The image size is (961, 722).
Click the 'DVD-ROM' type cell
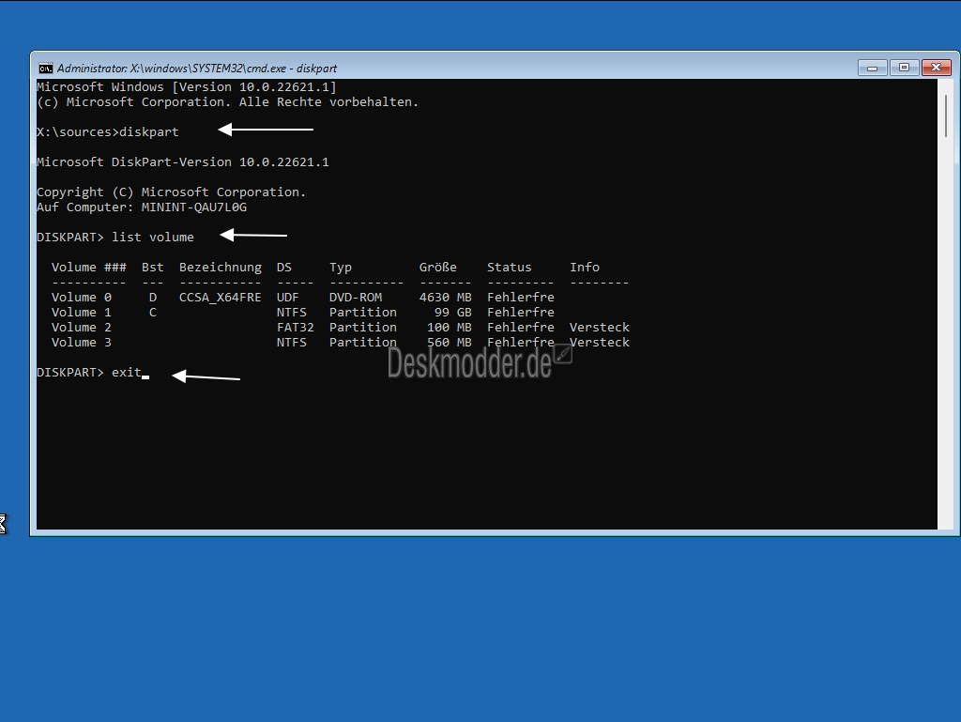(356, 298)
